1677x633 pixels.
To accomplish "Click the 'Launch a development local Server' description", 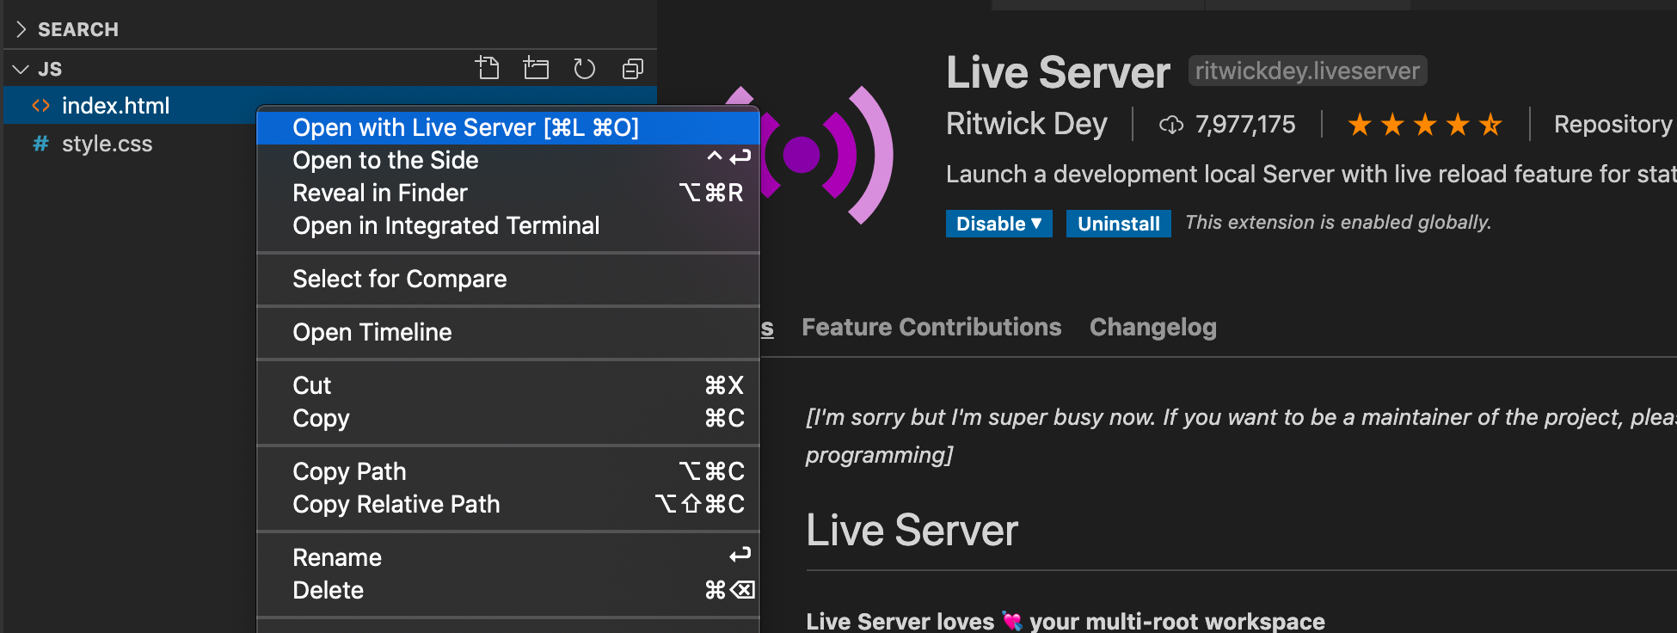I will click(x=1311, y=175).
